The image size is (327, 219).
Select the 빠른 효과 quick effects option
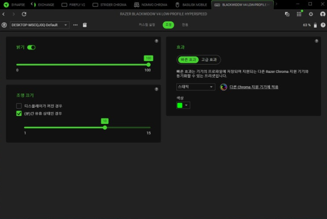click(188, 60)
